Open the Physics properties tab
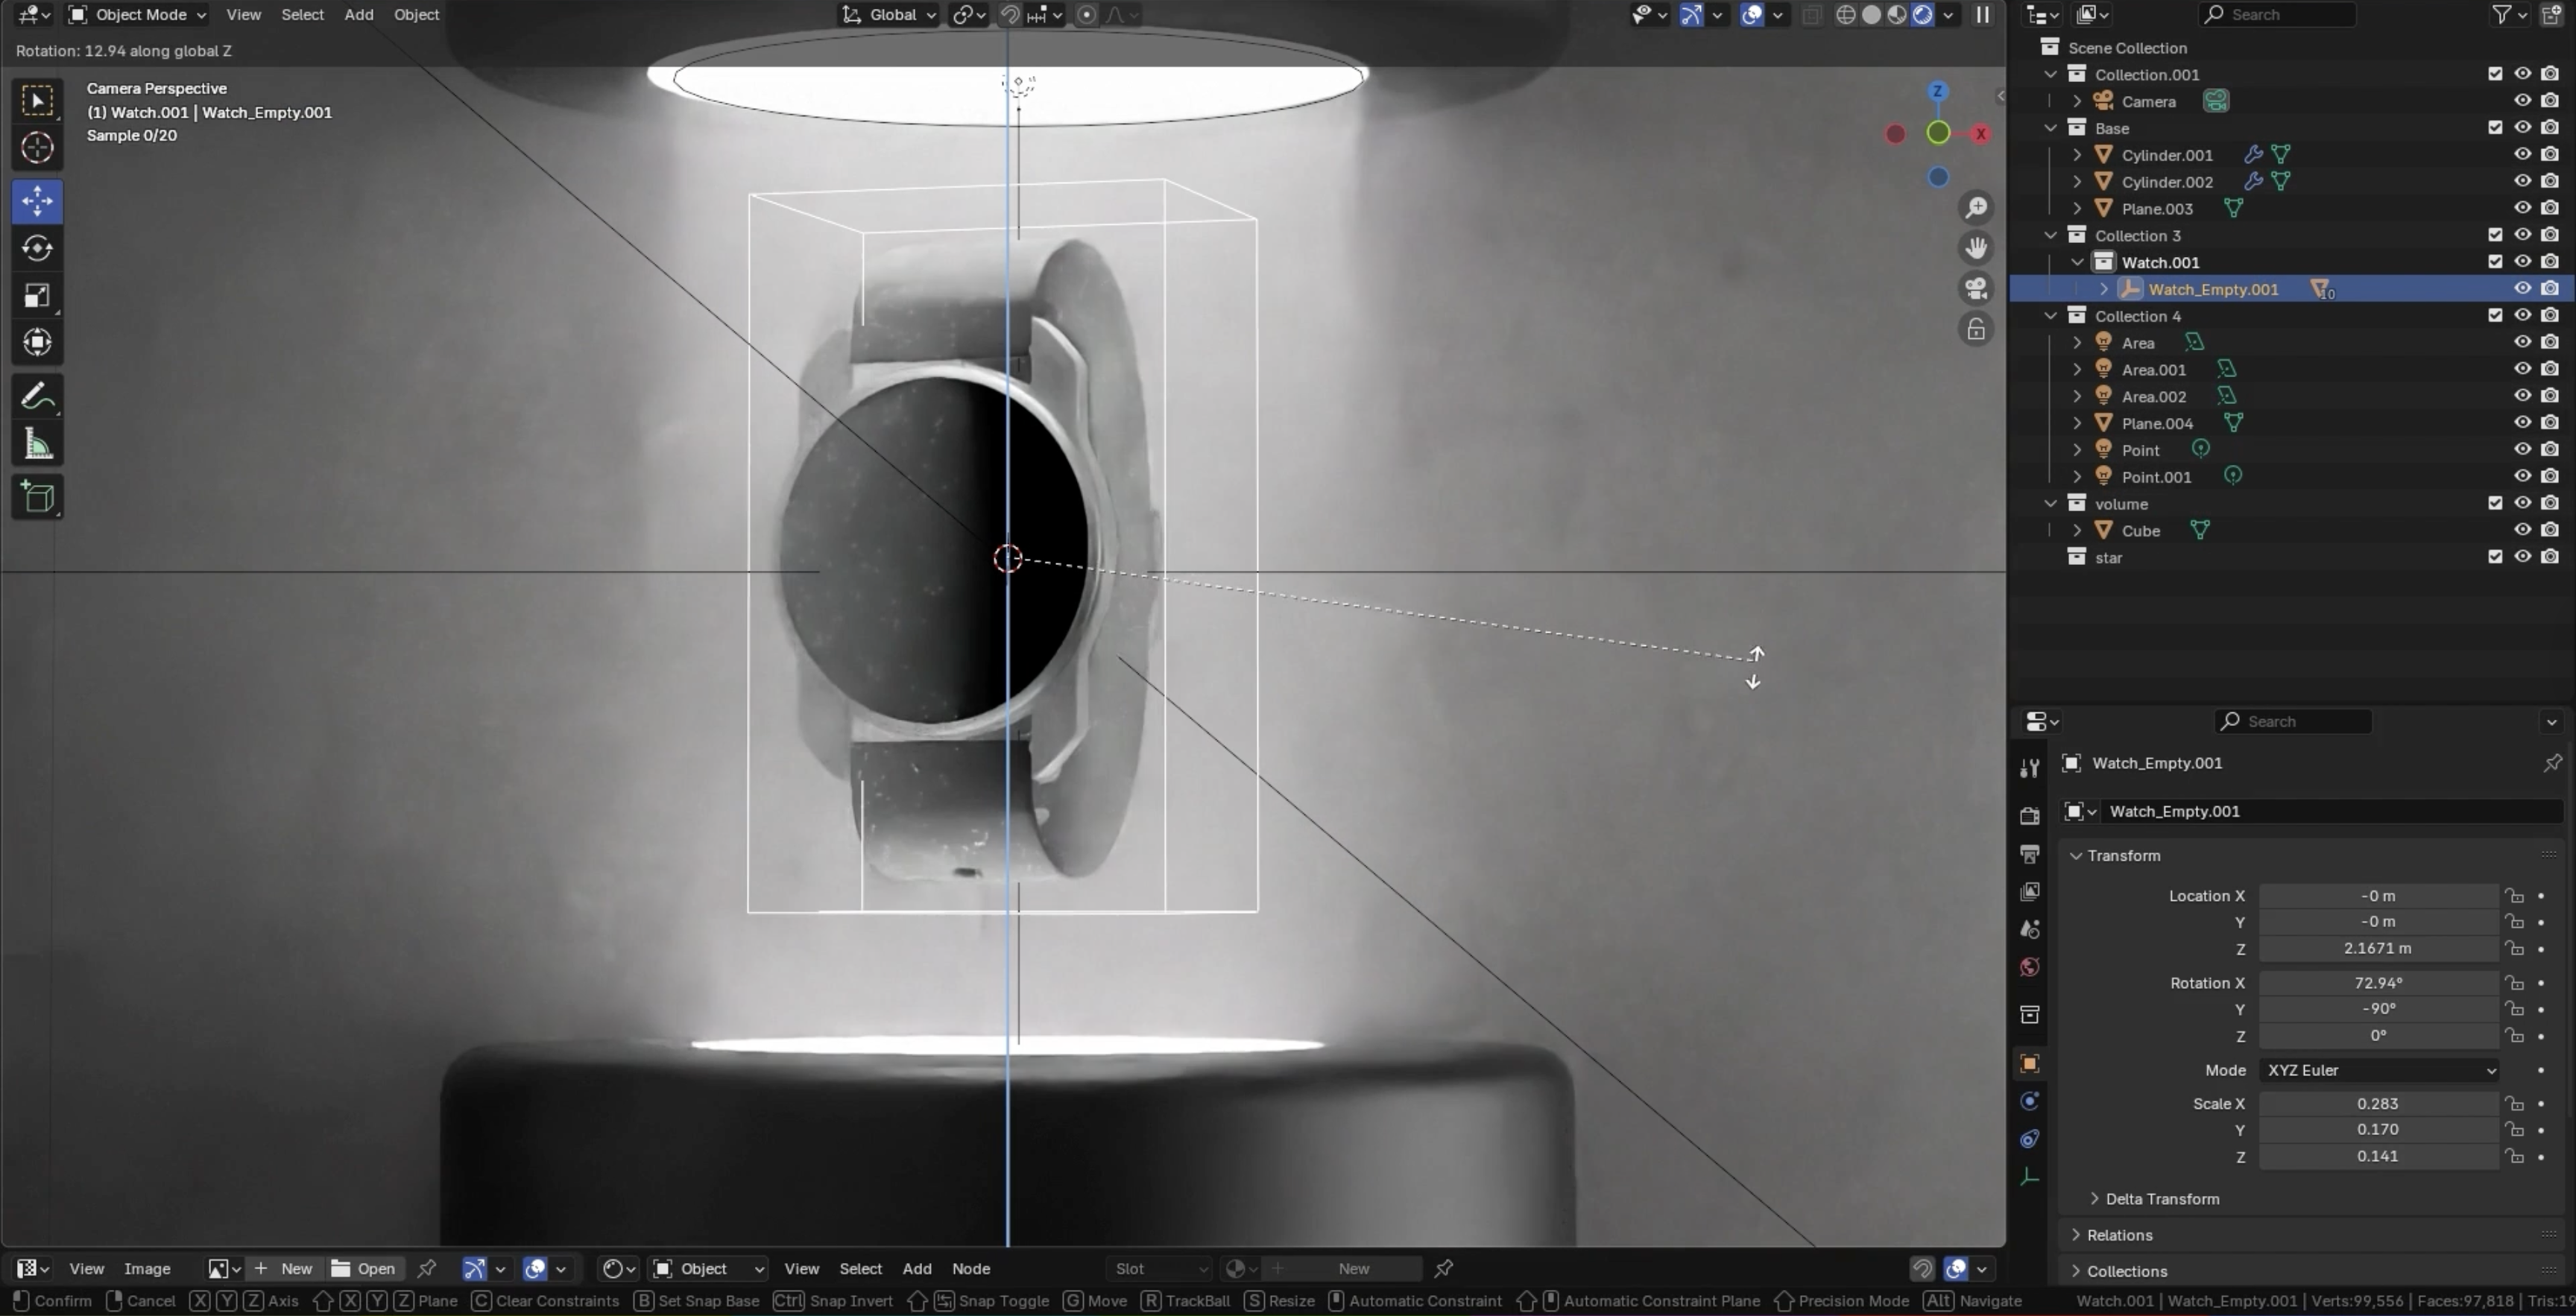This screenshot has height=1316, width=2576. (x=2029, y=1101)
